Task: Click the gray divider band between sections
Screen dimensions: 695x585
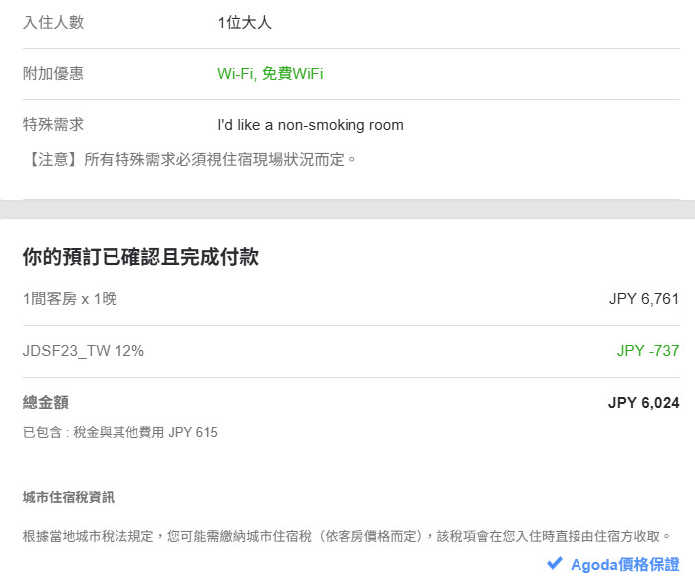Action: (x=347, y=209)
